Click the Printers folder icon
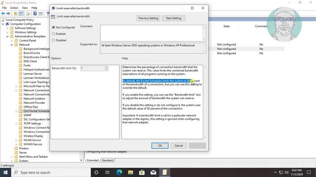The width and height of the screenshot is (316, 177). pos(16,148)
